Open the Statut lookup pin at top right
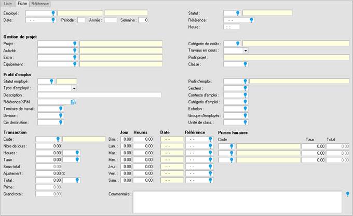The width and height of the screenshot is (353, 216). pyautogui.click(x=238, y=13)
